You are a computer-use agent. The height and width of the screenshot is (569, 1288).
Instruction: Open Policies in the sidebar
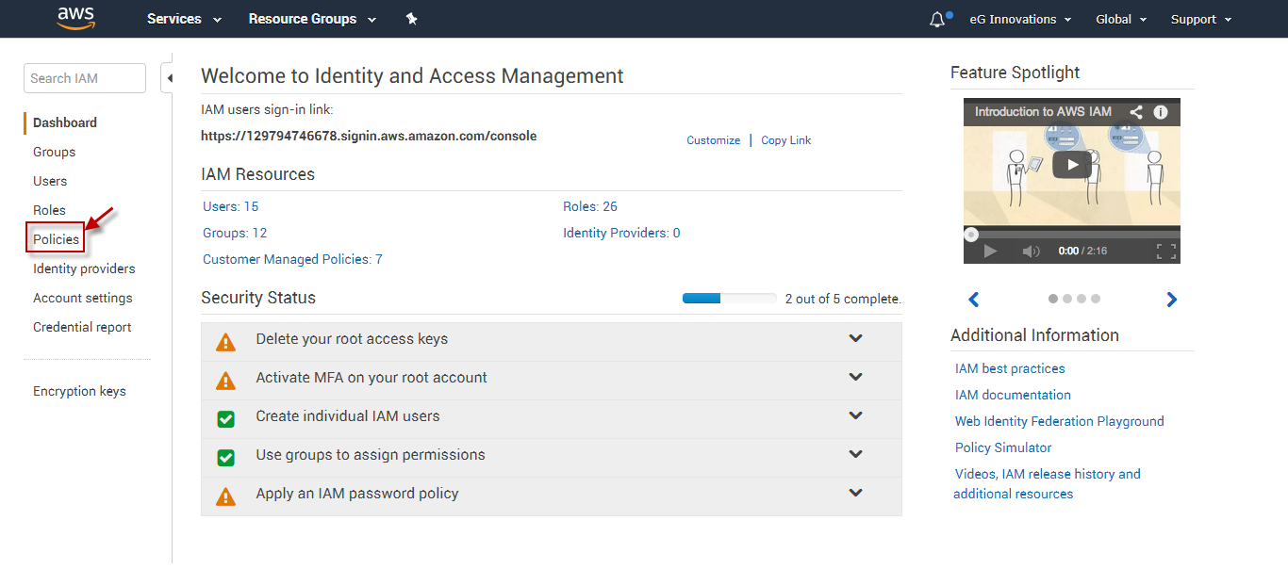tap(56, 239)
